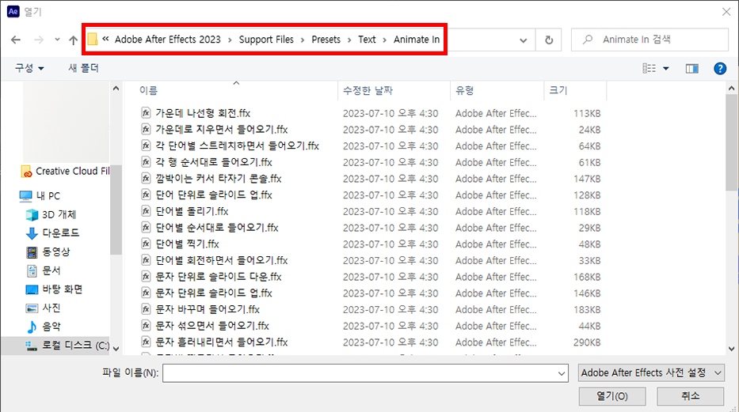
Task: Toggle the preview pane icon
Action: tap(692, 69)
